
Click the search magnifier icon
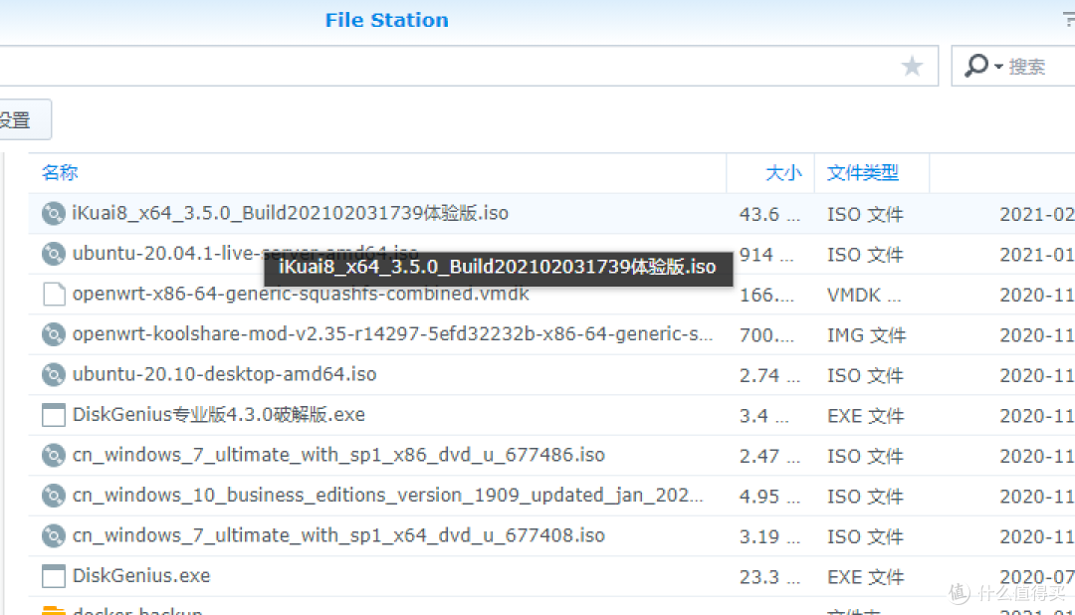tap(979, 66)
